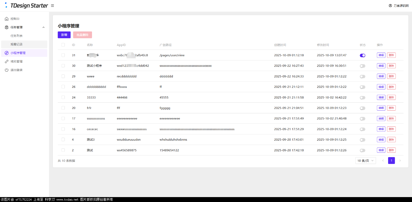Screen dimensions: 412x202
Task: Click the power icon beside 退出登录
Action: (7, 70)
